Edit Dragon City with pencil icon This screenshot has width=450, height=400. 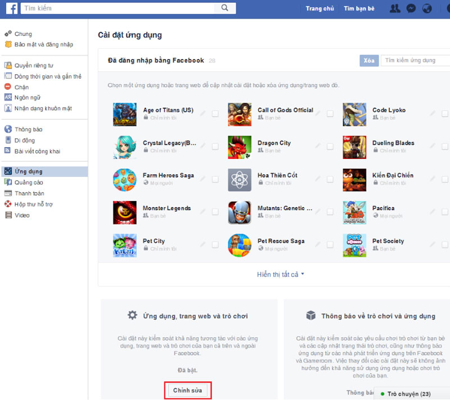(x=318, y=146)
